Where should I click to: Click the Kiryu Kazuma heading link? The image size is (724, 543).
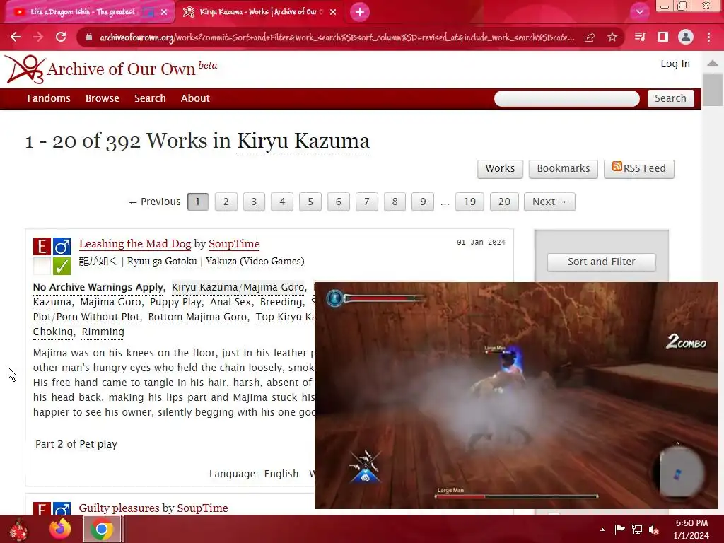303,141
